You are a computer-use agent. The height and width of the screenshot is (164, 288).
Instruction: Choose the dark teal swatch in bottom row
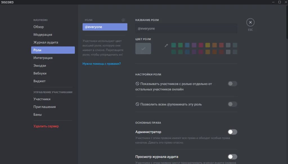174,52
